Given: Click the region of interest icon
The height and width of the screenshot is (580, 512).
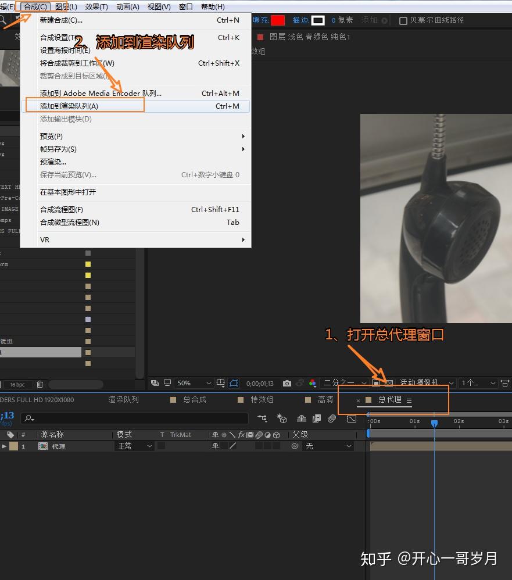Looking at the screenshot, I should pyautogui.click(x=376, y=383).
